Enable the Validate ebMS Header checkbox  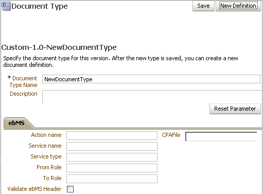(x=70, y=189)
